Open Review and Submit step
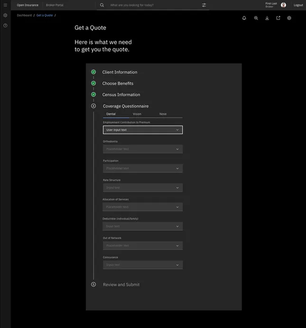 pyautogui.click(x=121, y=284)
